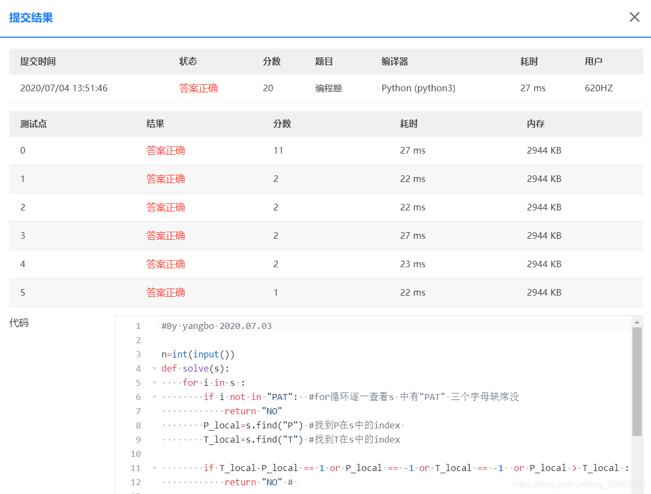Click the 内存 column header
651x494 pixels.
tap(535, 123)
